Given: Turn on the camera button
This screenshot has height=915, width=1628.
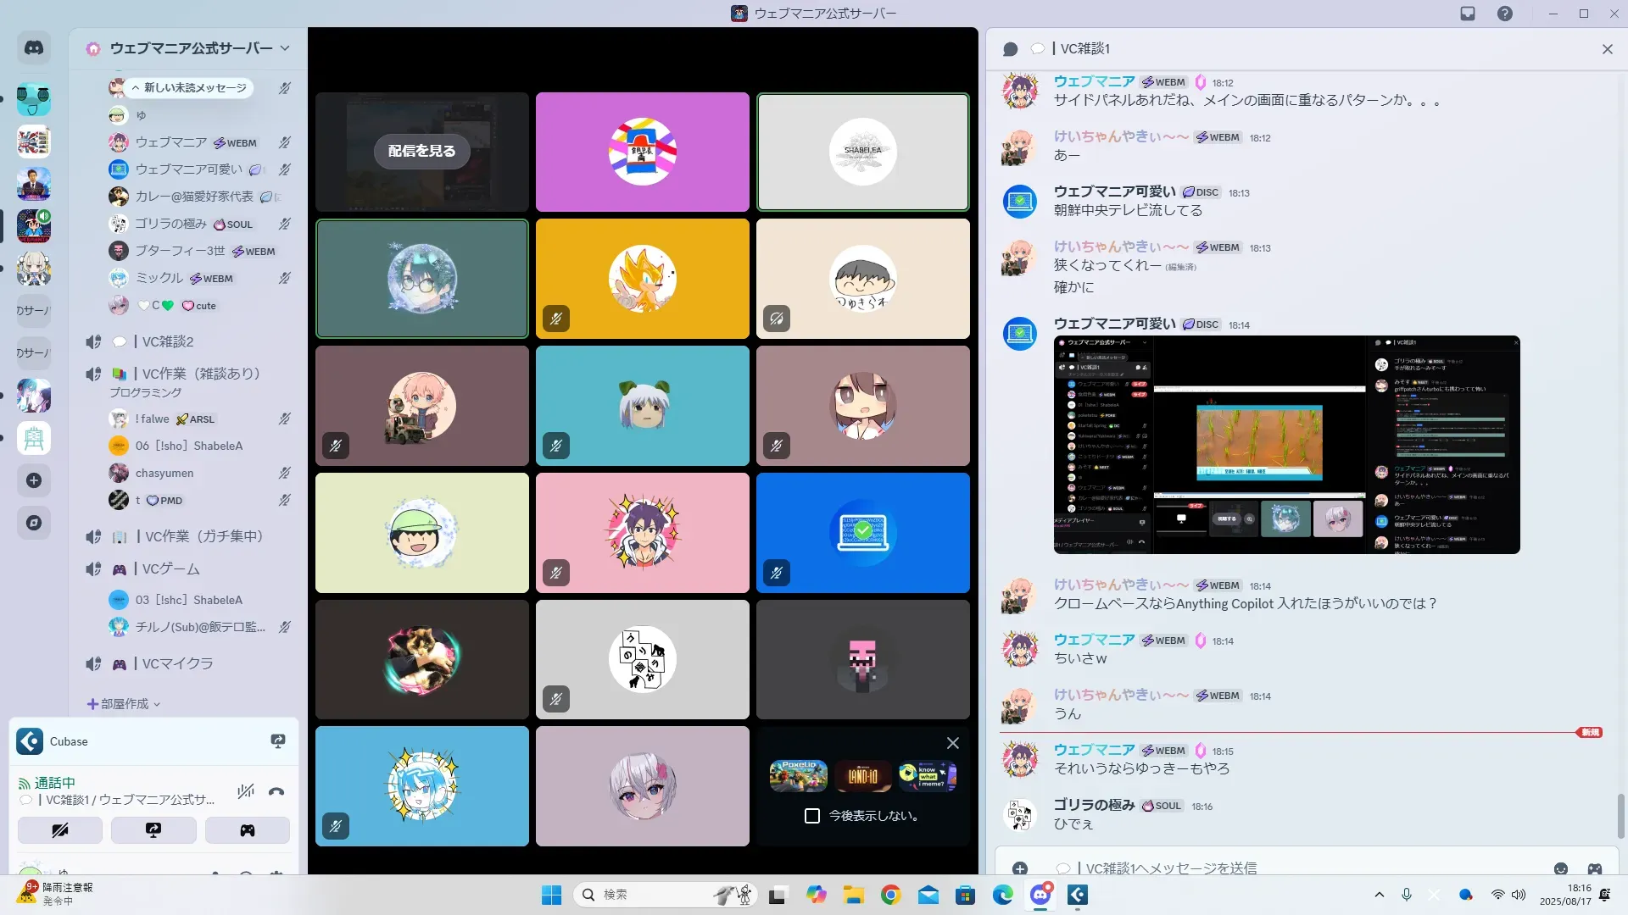Looking at the screenshot, I should tap(60, 830).
